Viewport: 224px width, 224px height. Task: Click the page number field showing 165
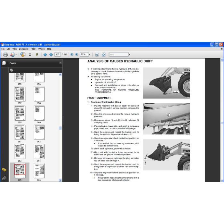coord(57,55)
